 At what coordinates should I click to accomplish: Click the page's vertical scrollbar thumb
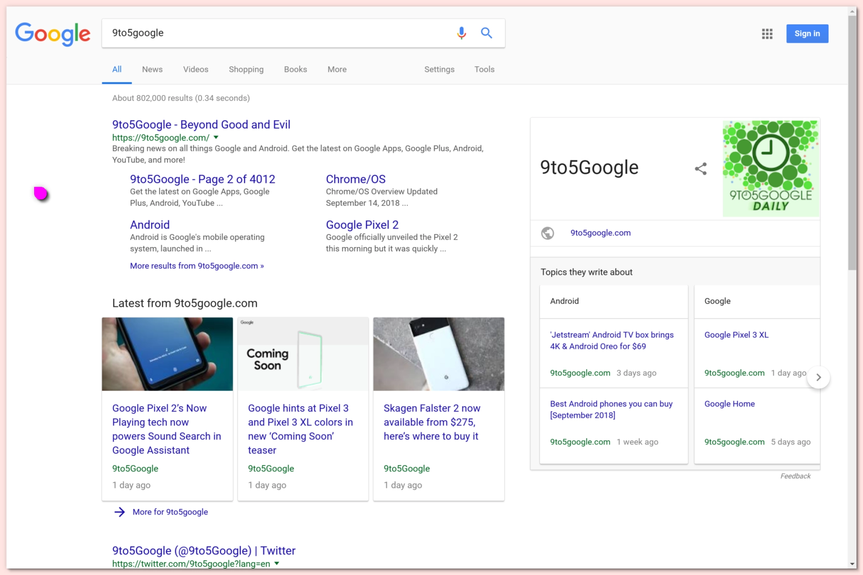coord(852,143)
